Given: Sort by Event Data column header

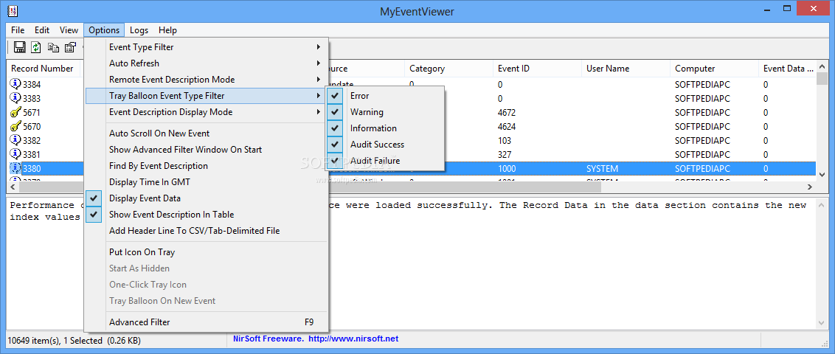Looking at the screenshot, I should [788, 69].
